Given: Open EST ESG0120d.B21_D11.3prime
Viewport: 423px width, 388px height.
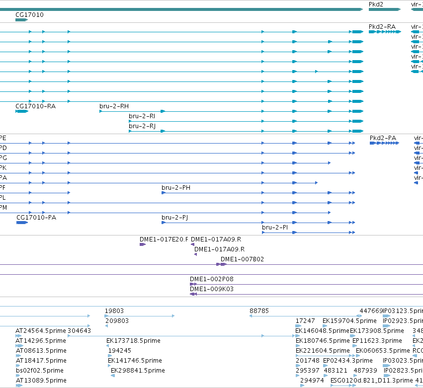Looking at the screenshot, I should click(x=343, y=386).
